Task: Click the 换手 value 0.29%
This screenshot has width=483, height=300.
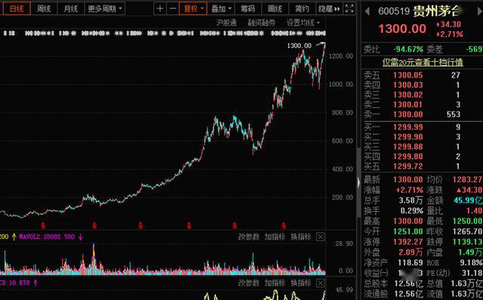Action: tap(411, 211)
